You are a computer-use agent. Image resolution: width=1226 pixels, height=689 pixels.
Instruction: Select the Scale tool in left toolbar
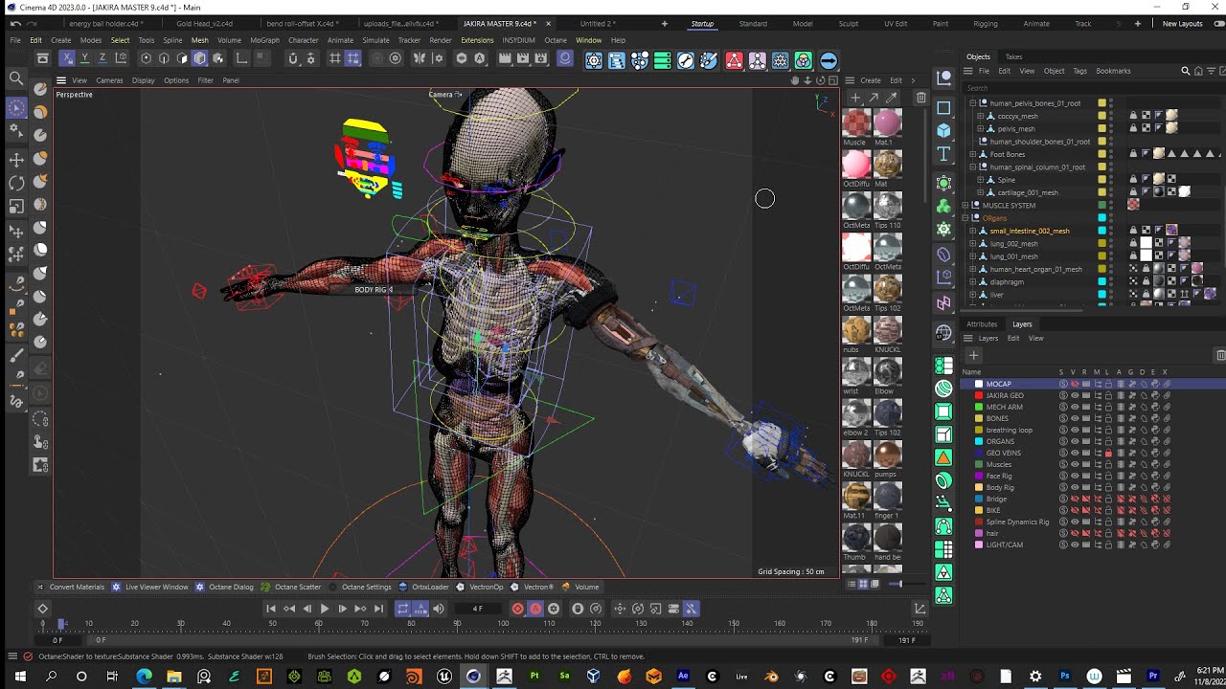16,206
